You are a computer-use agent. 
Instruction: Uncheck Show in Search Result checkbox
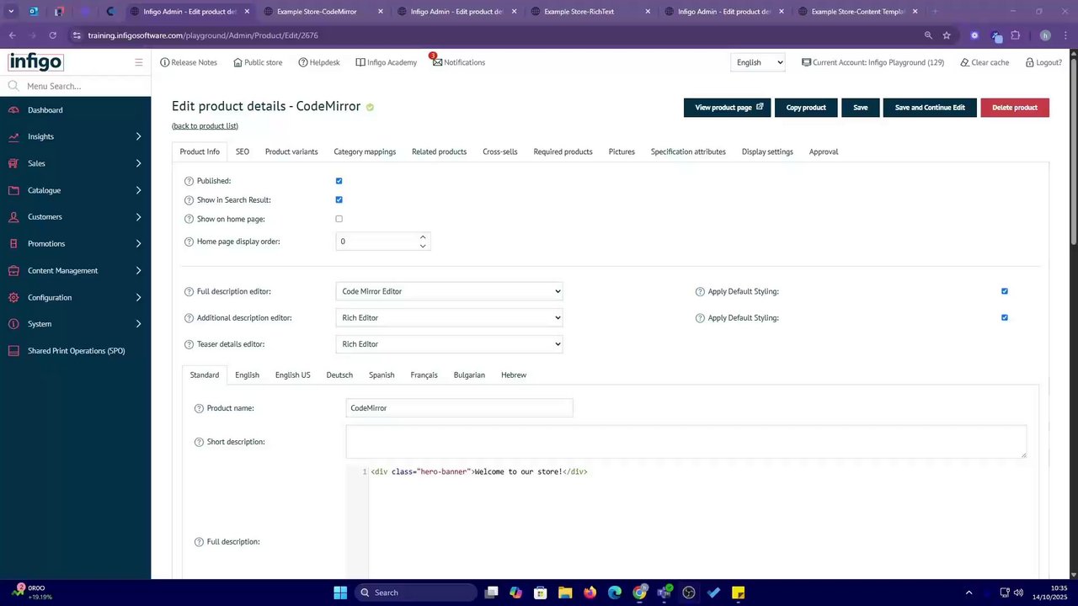[339, 200]
